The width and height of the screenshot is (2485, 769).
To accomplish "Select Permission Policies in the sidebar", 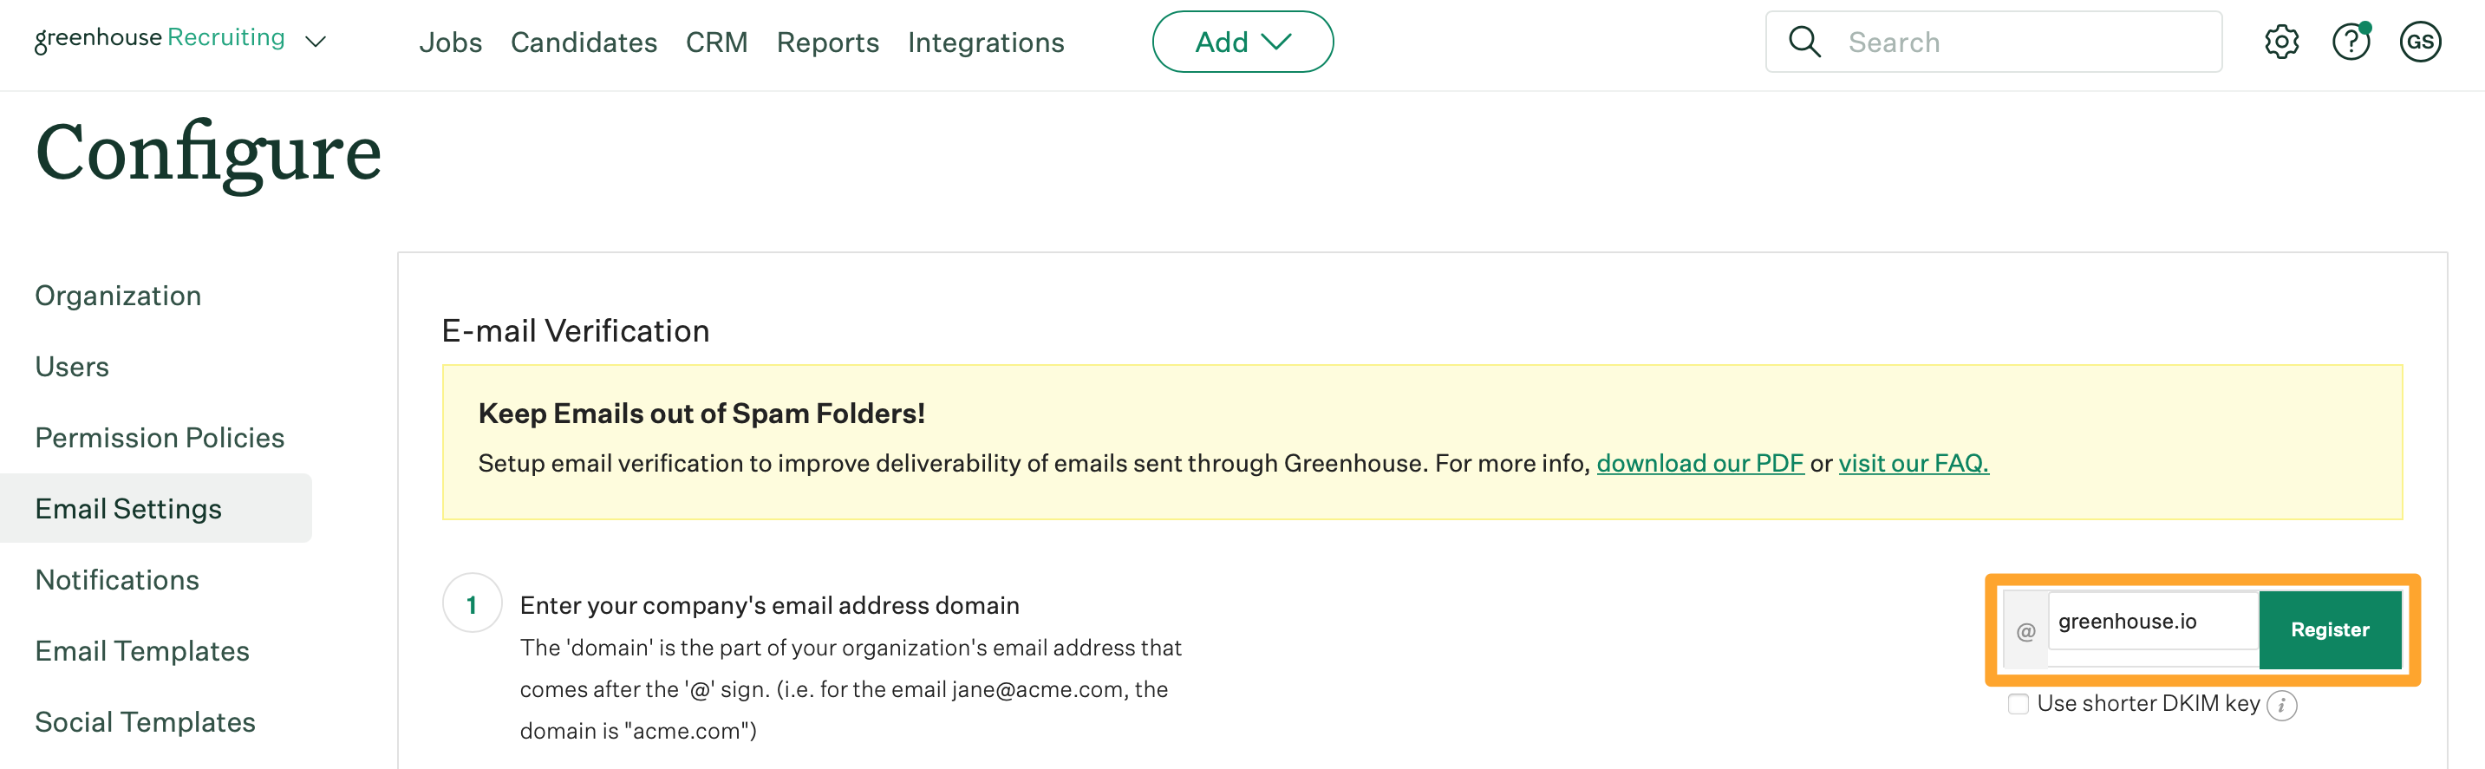I will [x=160, y=438].
